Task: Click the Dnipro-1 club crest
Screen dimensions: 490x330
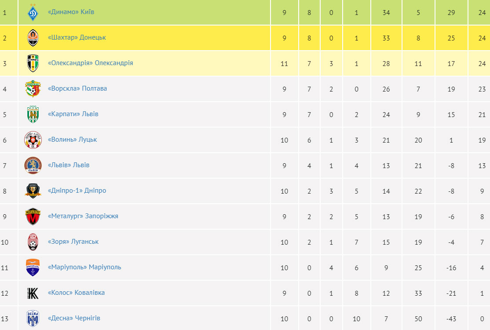Action: click(33, 191)
